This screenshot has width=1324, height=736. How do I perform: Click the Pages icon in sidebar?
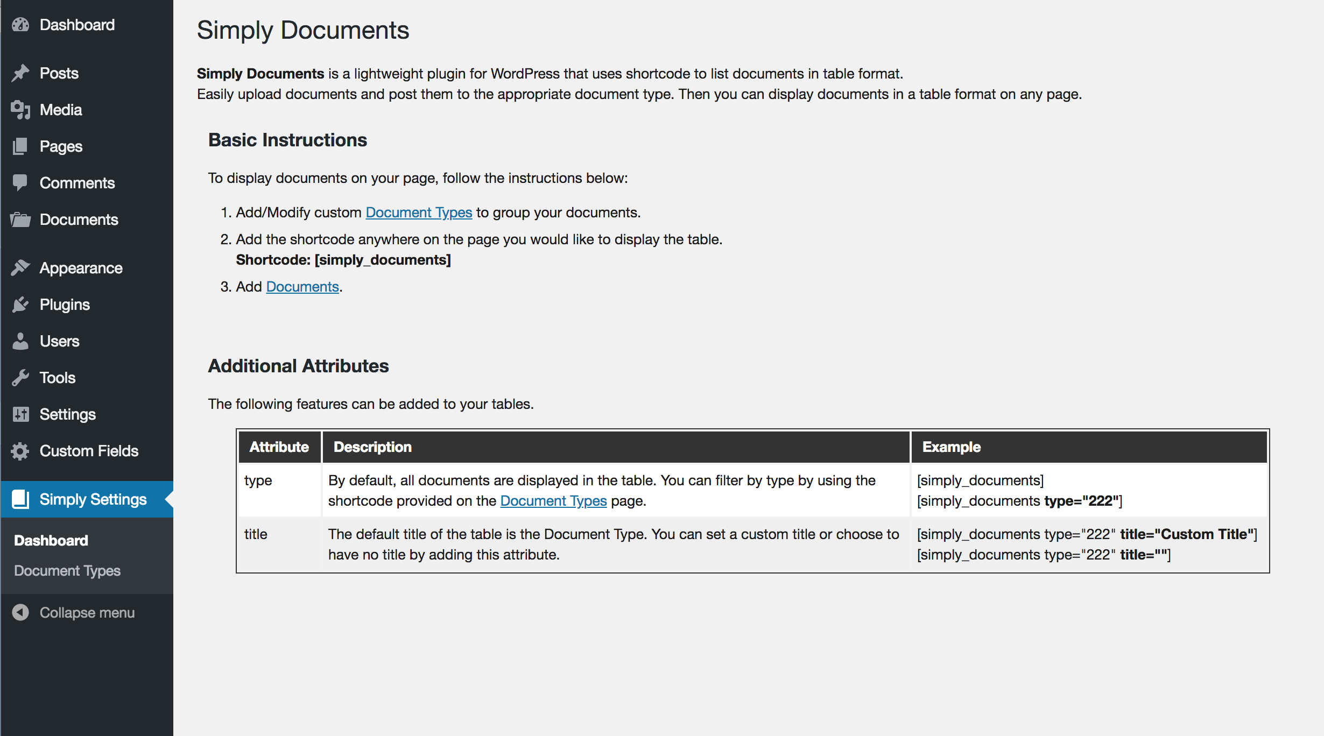tap(20, 146)
